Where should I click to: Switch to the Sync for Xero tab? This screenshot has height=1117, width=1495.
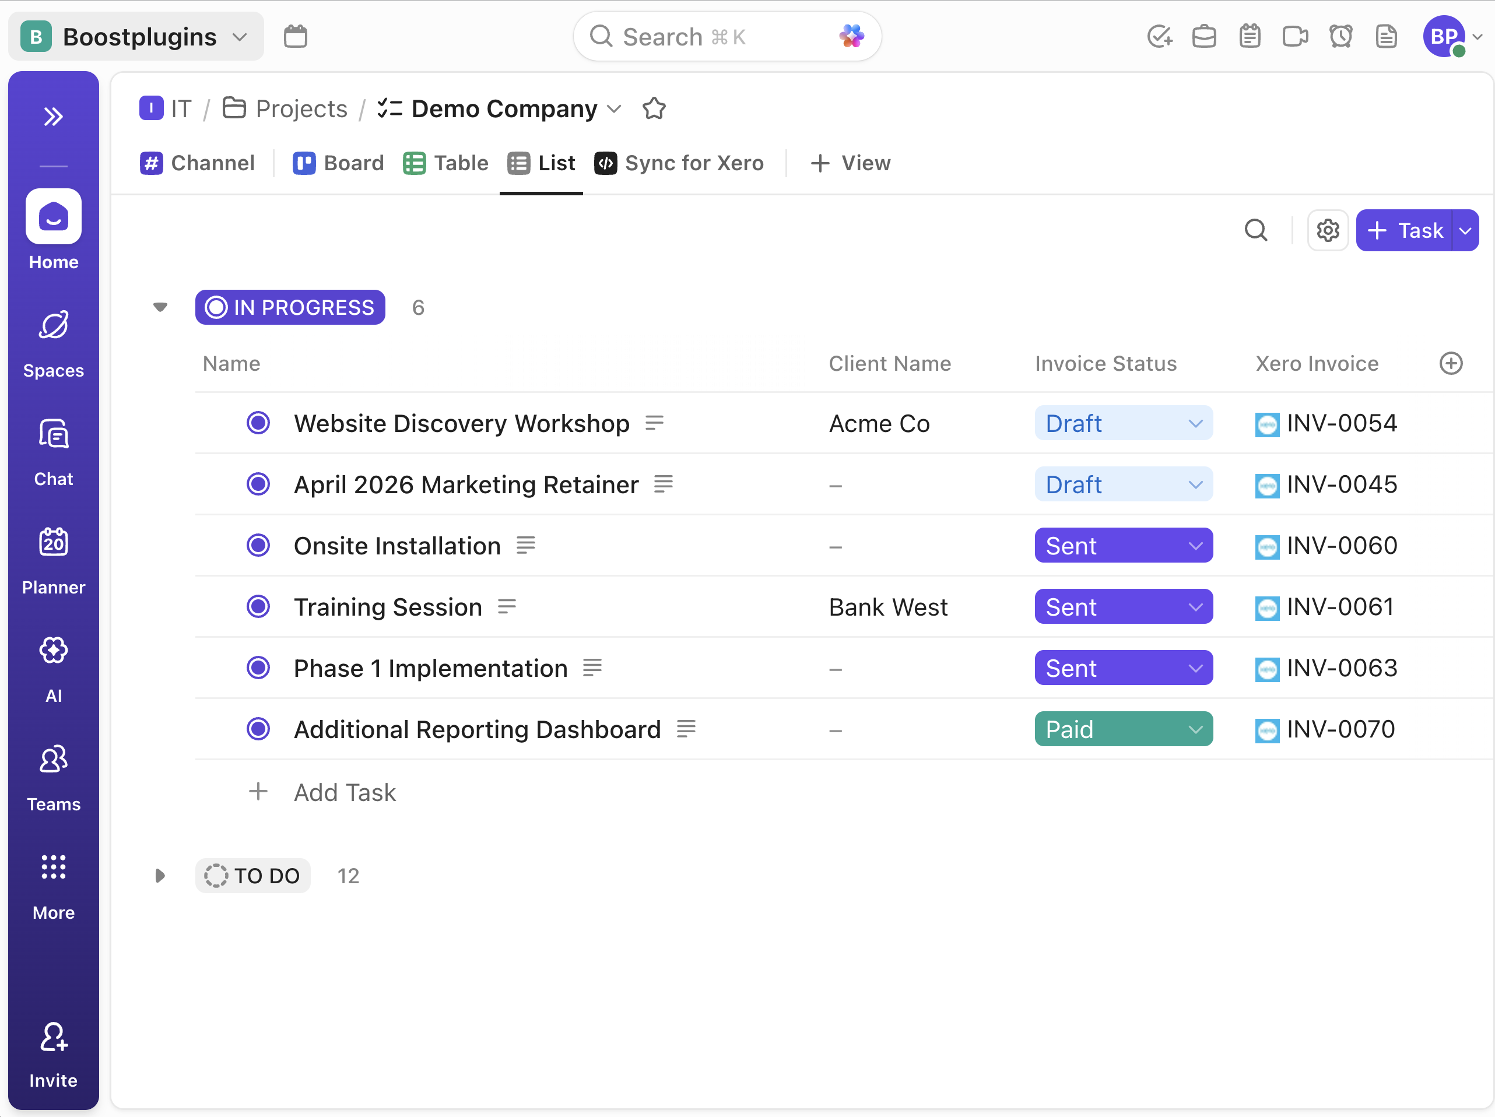pos(679,163)
